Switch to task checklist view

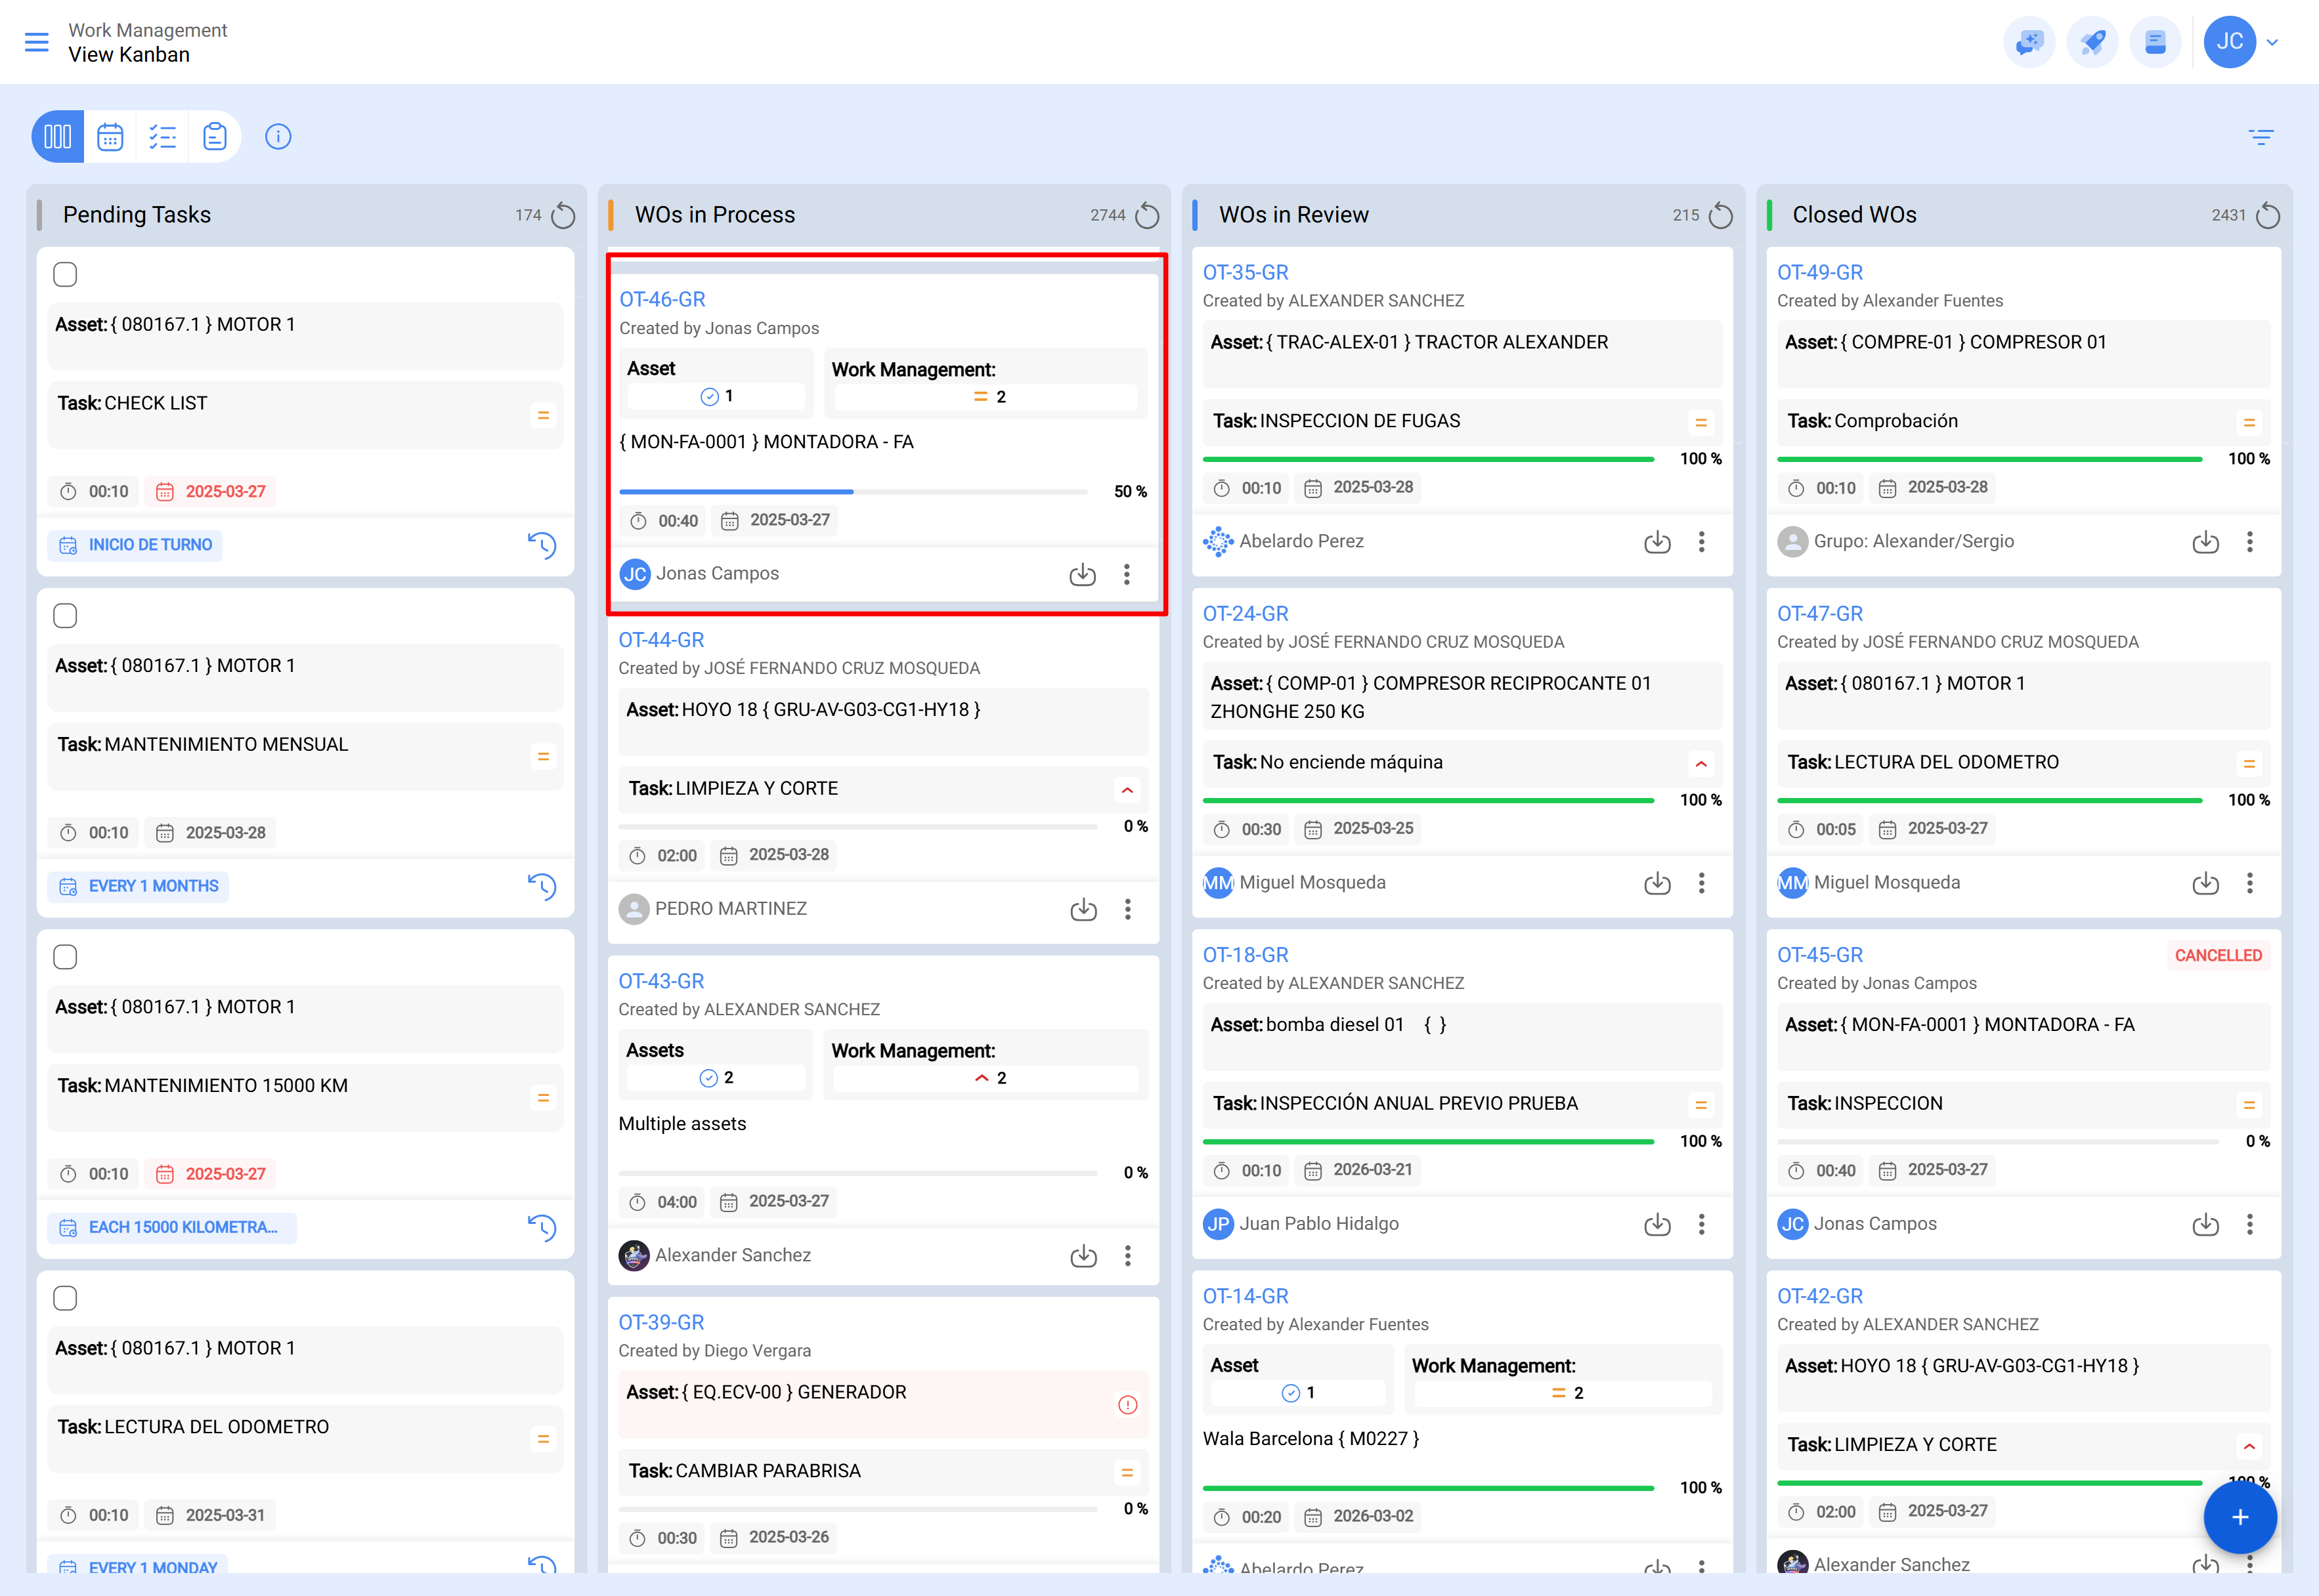coord(162,137)
